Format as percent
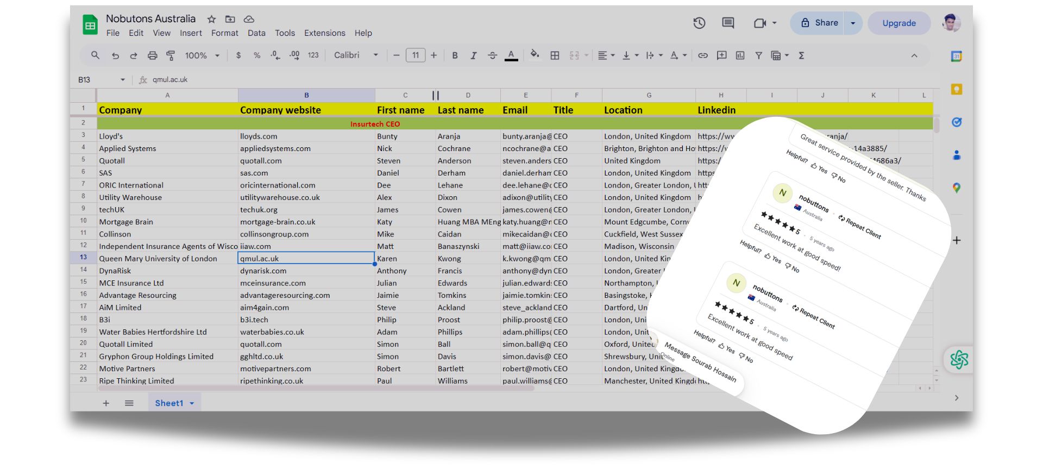This screenshot has height=469, width=1043. click(x=257, y=55)
